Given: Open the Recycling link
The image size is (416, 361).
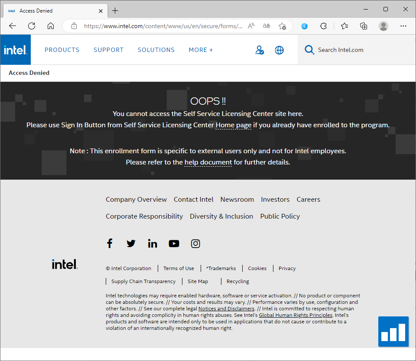Looking at the screenshot, I should point(238,281).
